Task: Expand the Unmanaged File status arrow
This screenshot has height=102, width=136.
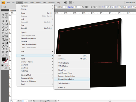Action: point(56,101)
